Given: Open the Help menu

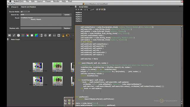Looking at the screenshot, I should pyautogui.click(x=64, y=1).
